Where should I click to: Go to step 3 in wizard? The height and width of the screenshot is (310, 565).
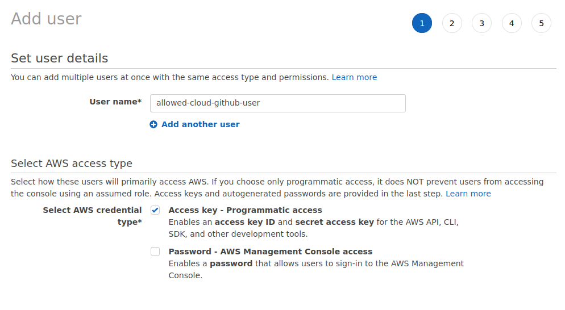(481, 23)
